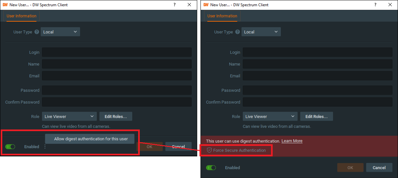The image size is (398, 178).
Task: Toggle the Enabled switch in the left dialog
Action: [10, 147]
